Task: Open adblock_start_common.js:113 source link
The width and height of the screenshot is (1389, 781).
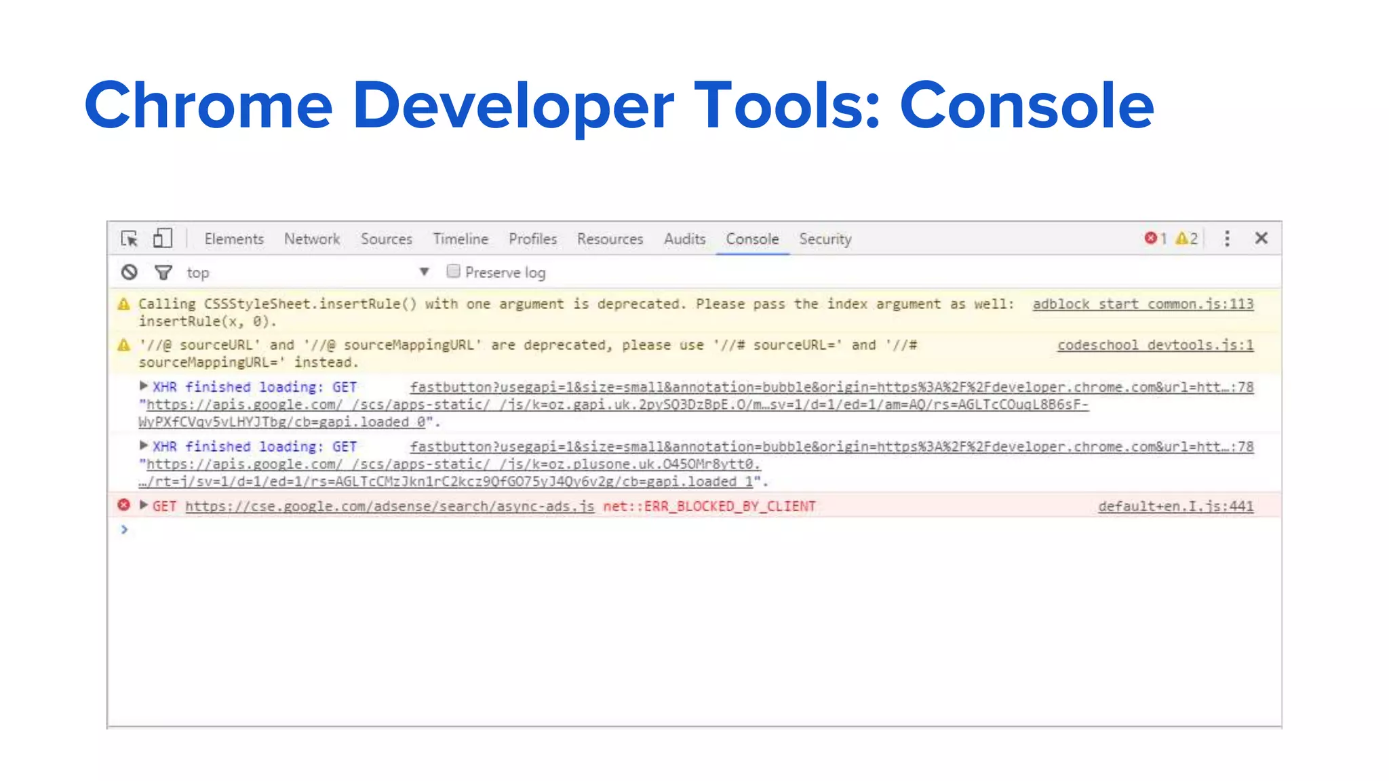Action: (1143, 304)
